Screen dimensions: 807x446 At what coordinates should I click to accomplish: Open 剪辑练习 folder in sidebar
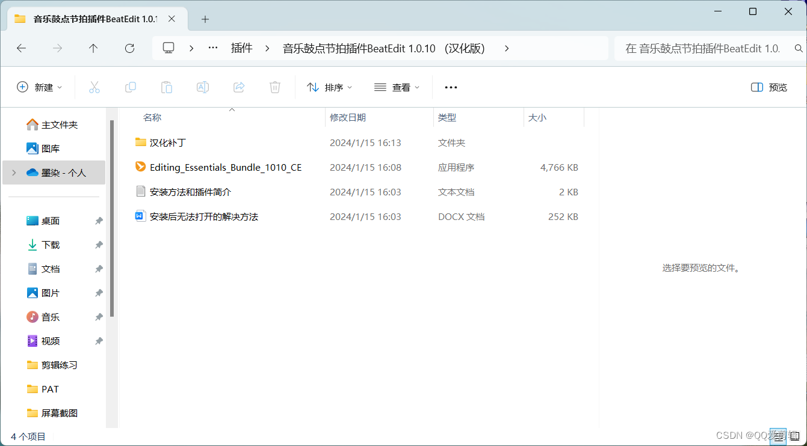coord(52,365)
